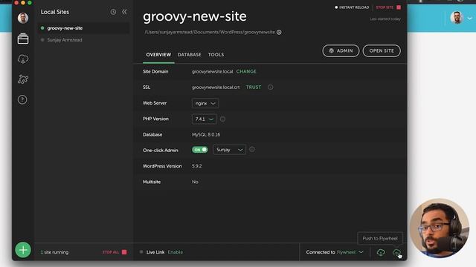Toggle One-click Admin switch off

click(x=200, y=150)
